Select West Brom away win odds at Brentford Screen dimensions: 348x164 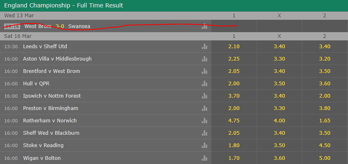click(325, 71)
